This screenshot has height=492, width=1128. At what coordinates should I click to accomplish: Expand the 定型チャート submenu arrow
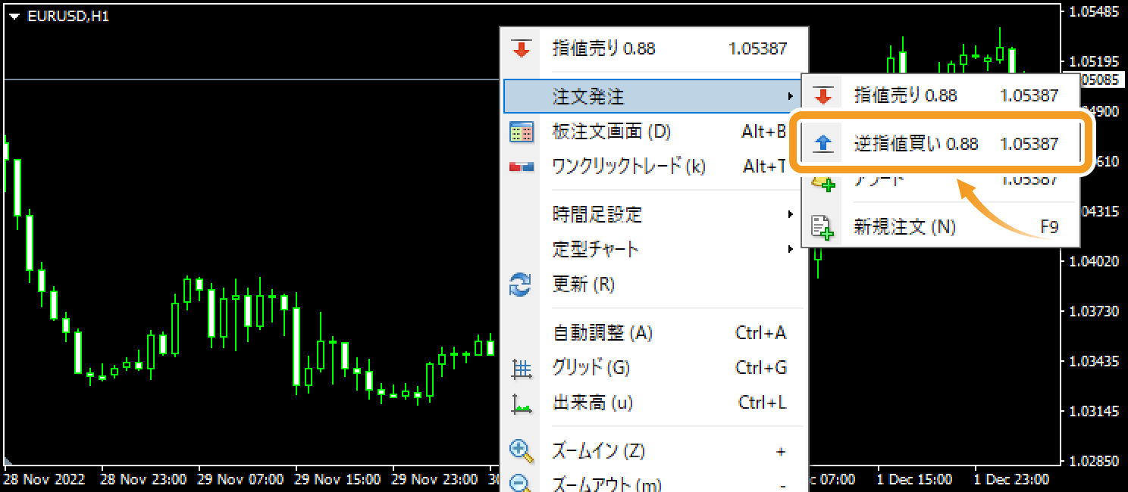pyautogui.click(x=790, y=248)
